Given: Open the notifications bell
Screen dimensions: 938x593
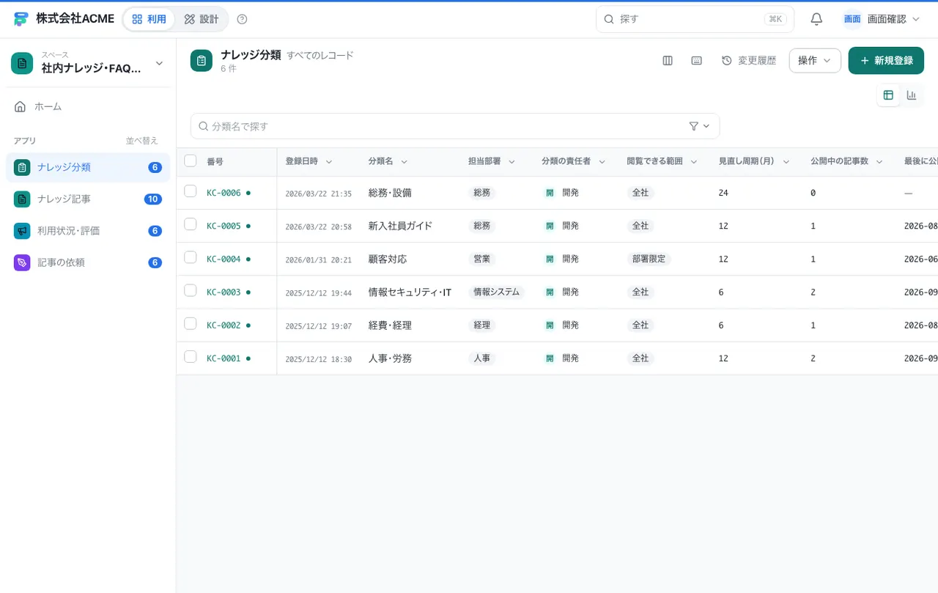Looking at the screenshot, I should coord(816,19).
